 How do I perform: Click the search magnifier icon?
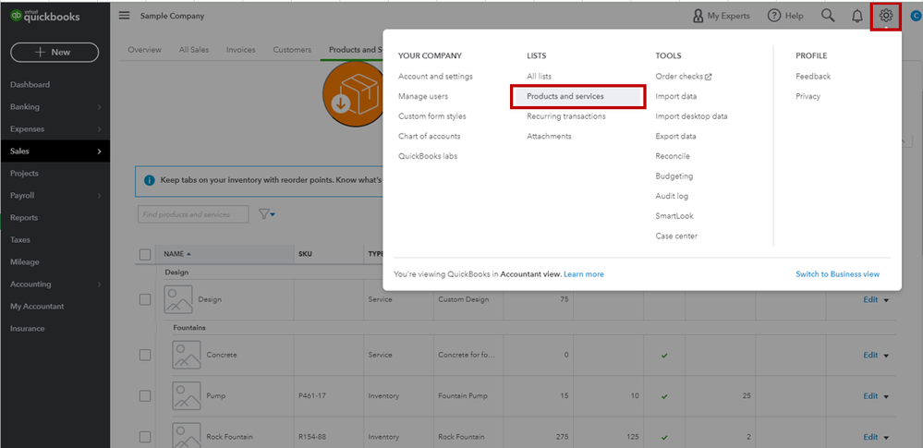point(828,16)
